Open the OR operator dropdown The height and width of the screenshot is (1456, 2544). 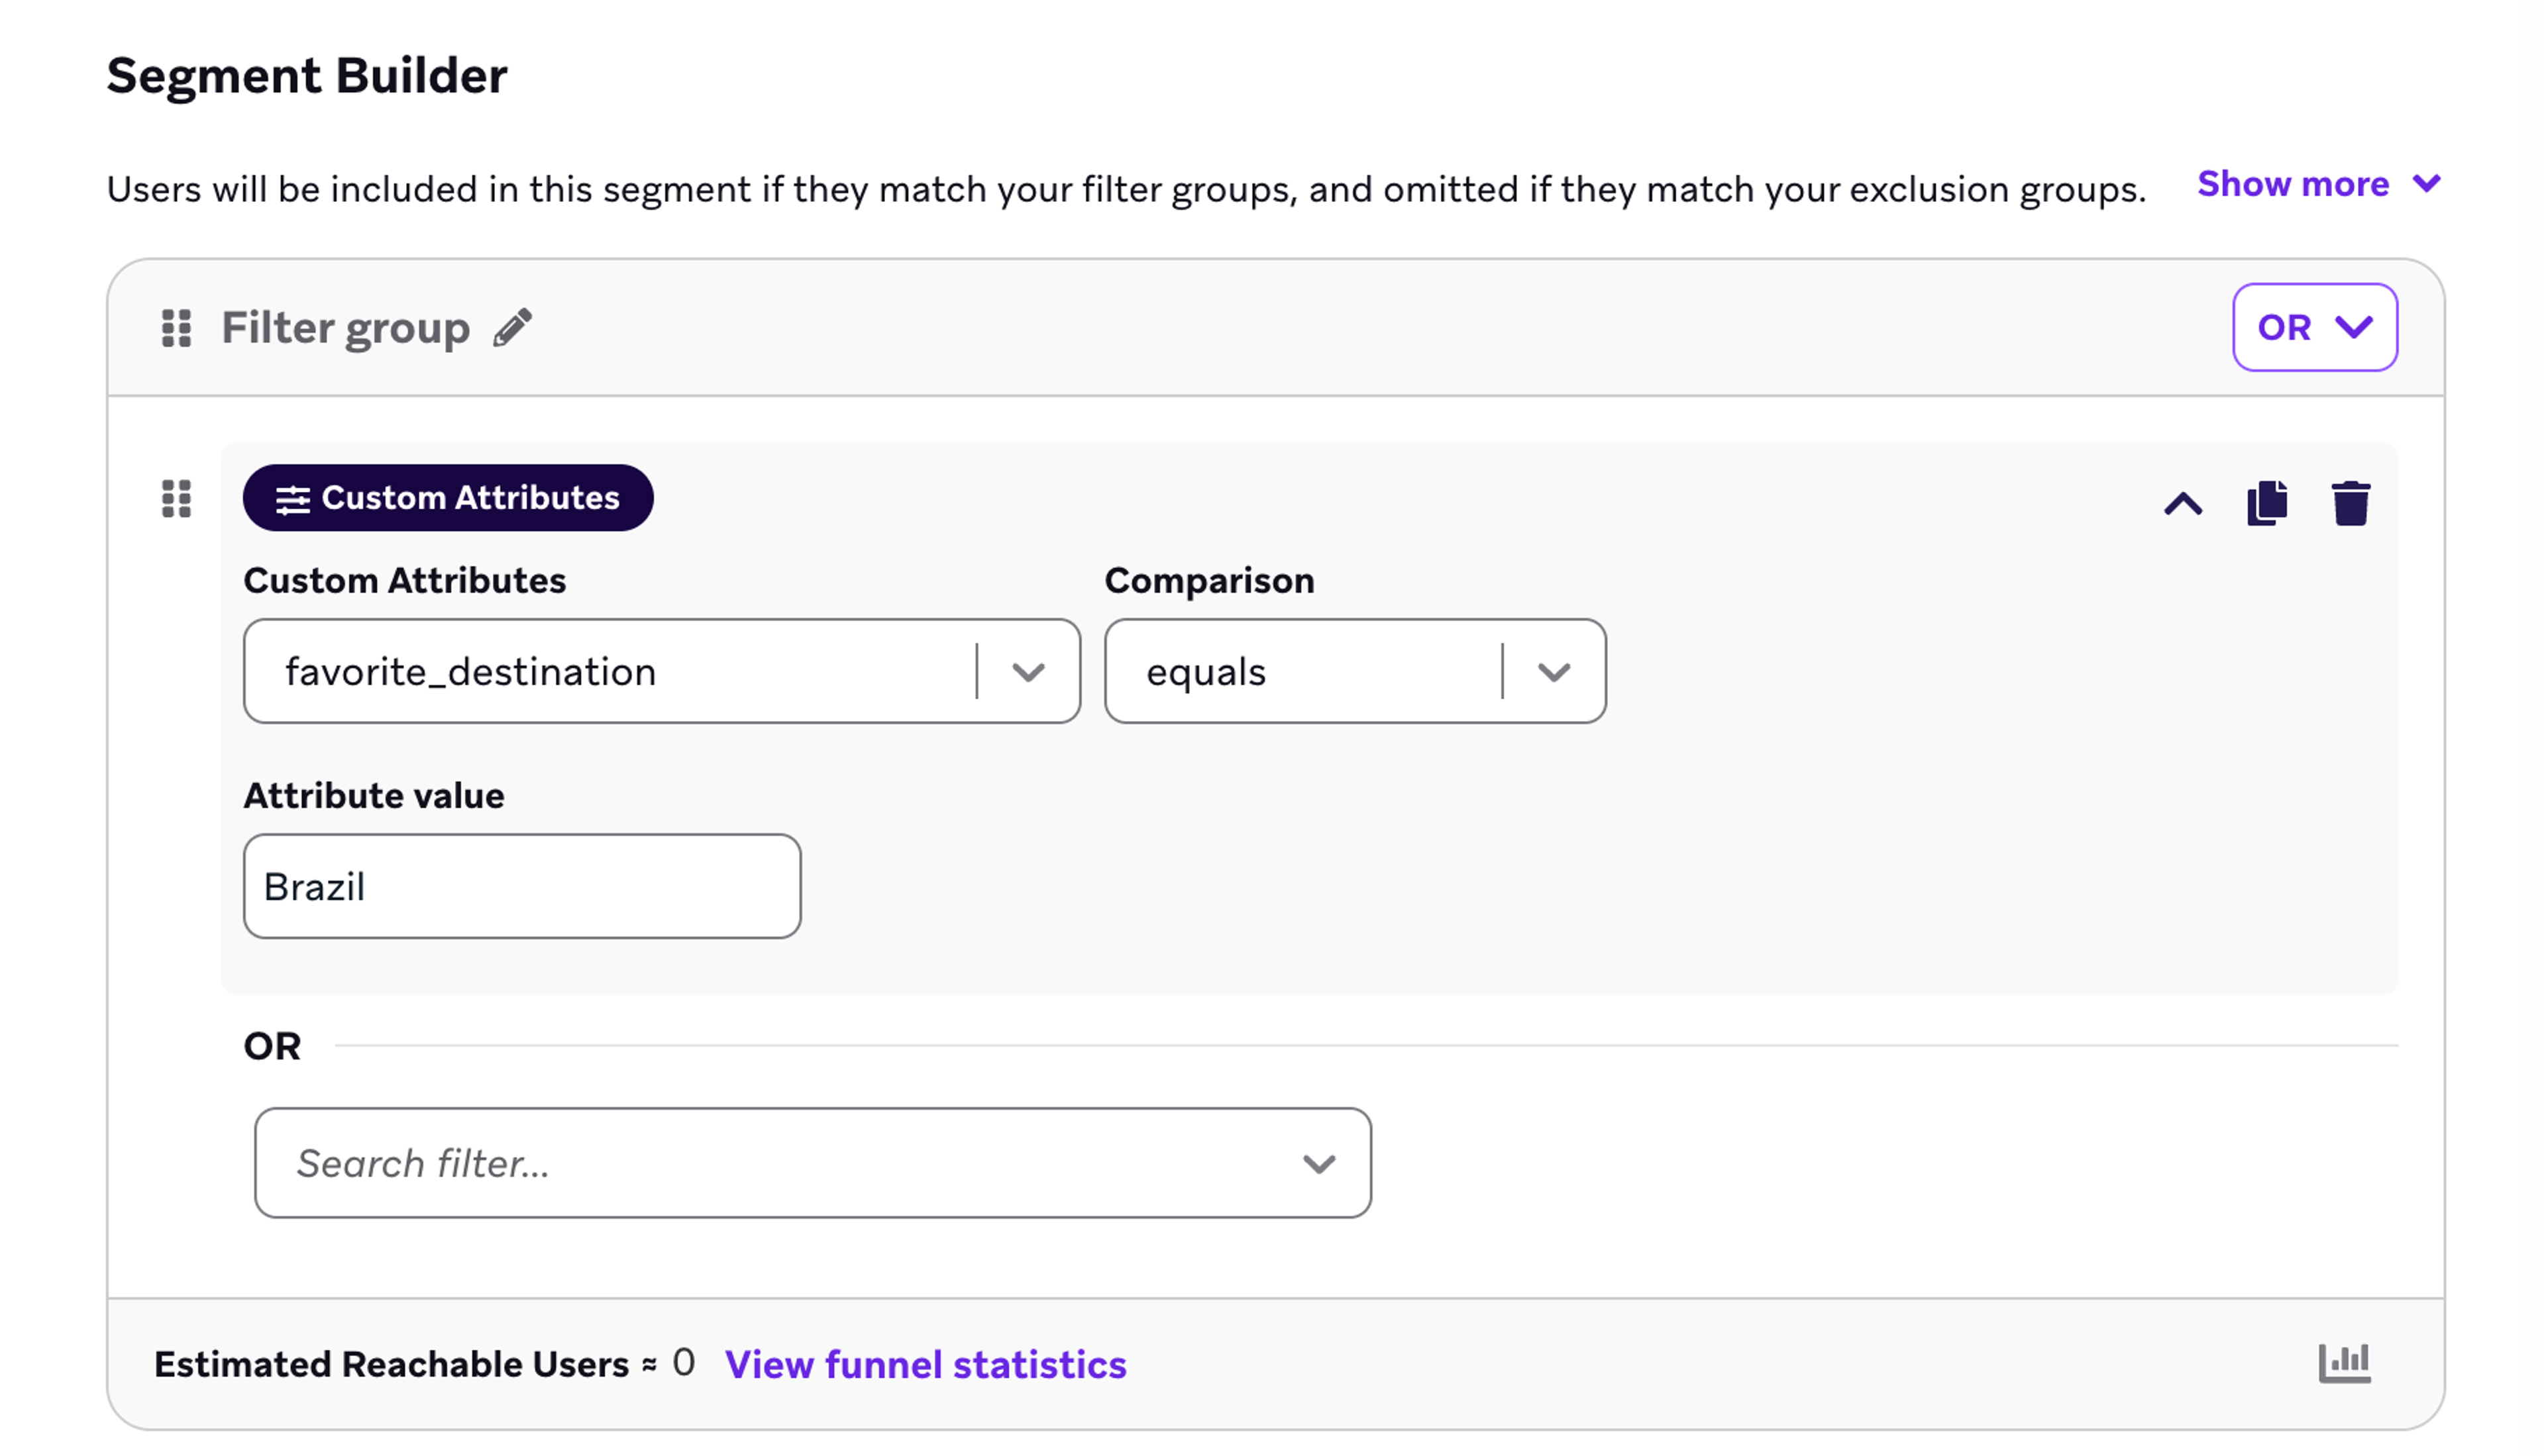2314,327
